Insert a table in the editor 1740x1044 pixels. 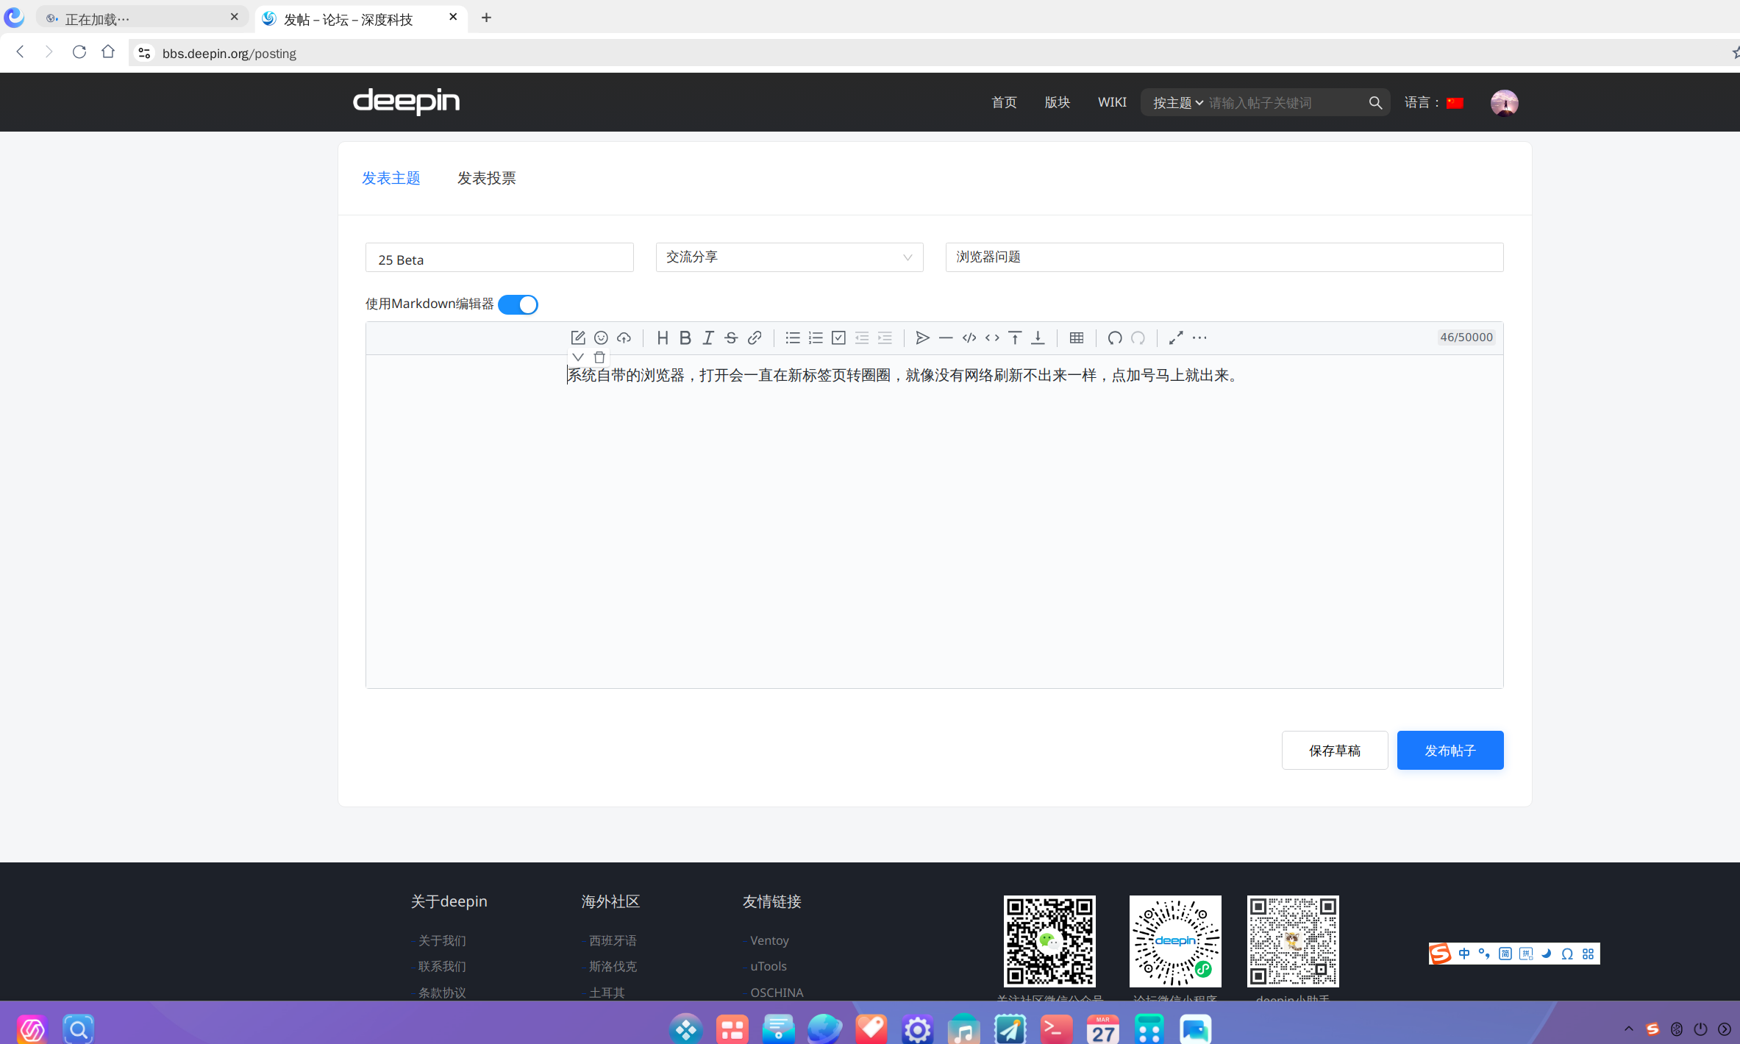(1077, 337)
